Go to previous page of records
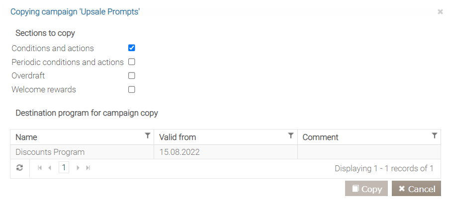 coord(50,168)
